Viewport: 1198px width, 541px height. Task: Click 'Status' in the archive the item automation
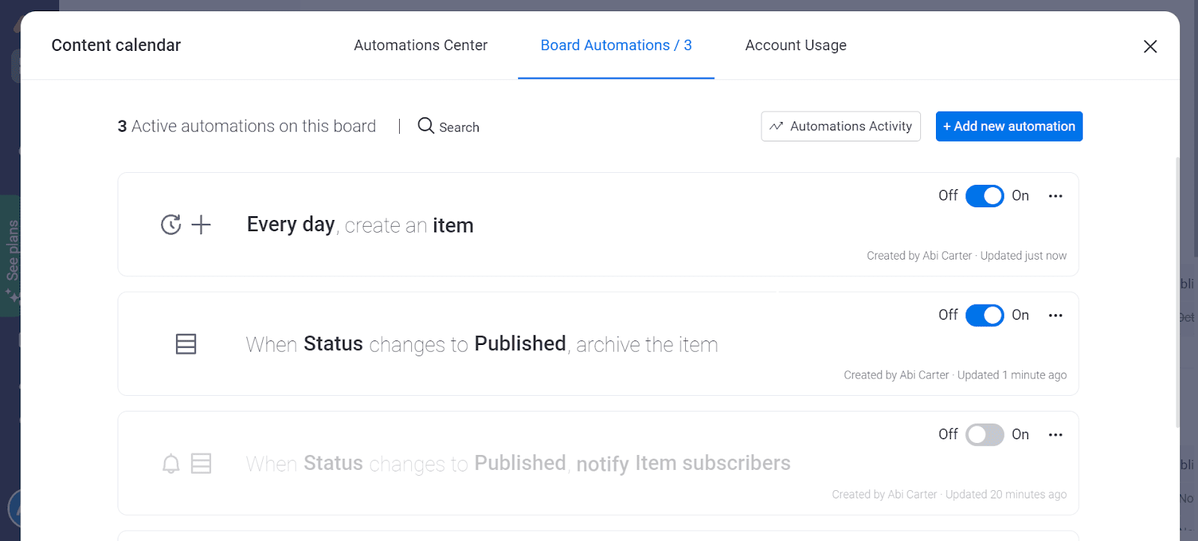pyautogui.click(x=333, y=343)
